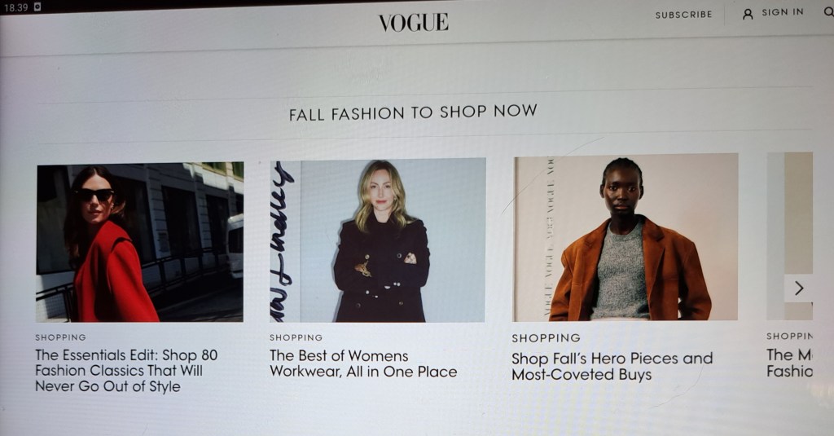Click the 18.39 clock in status bar
Screen dimensions: 834x436
[x=16, y=7]
